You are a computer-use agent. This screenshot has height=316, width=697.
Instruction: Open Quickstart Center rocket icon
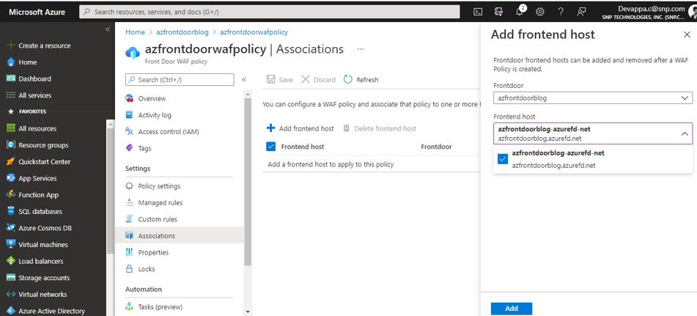pos(11,161)
